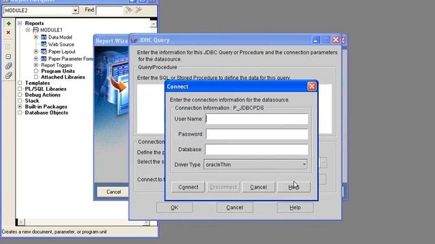Screen dimensions: 435x244
Task: Click the Expand All toolbar icon
Action: (x=9, y=66)
